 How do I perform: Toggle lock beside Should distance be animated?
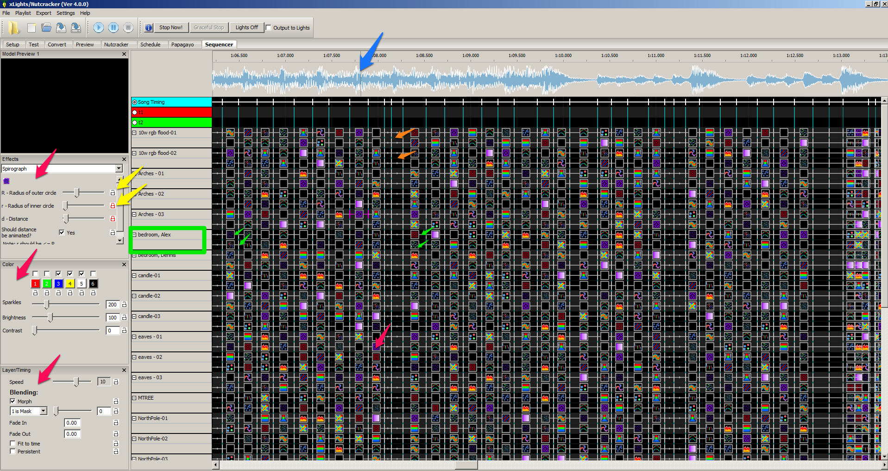[x=113, y=232]
